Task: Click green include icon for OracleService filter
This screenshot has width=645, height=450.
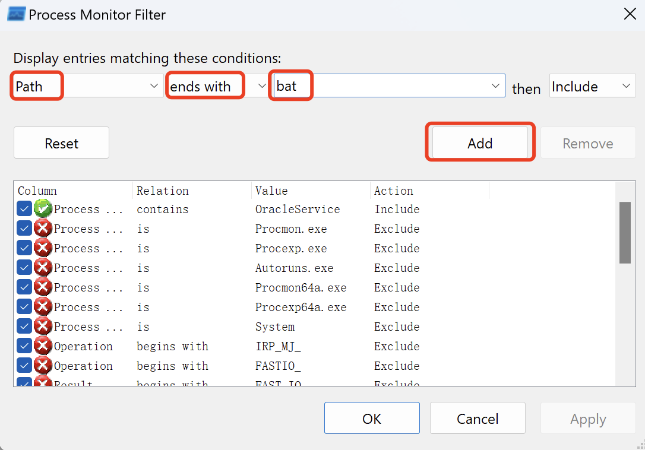Action: [43, 209]
